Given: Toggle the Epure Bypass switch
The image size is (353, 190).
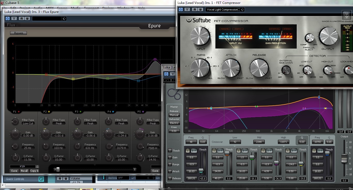Looking at the screenshot, I should pyautogui.click(x=19, y=33).
